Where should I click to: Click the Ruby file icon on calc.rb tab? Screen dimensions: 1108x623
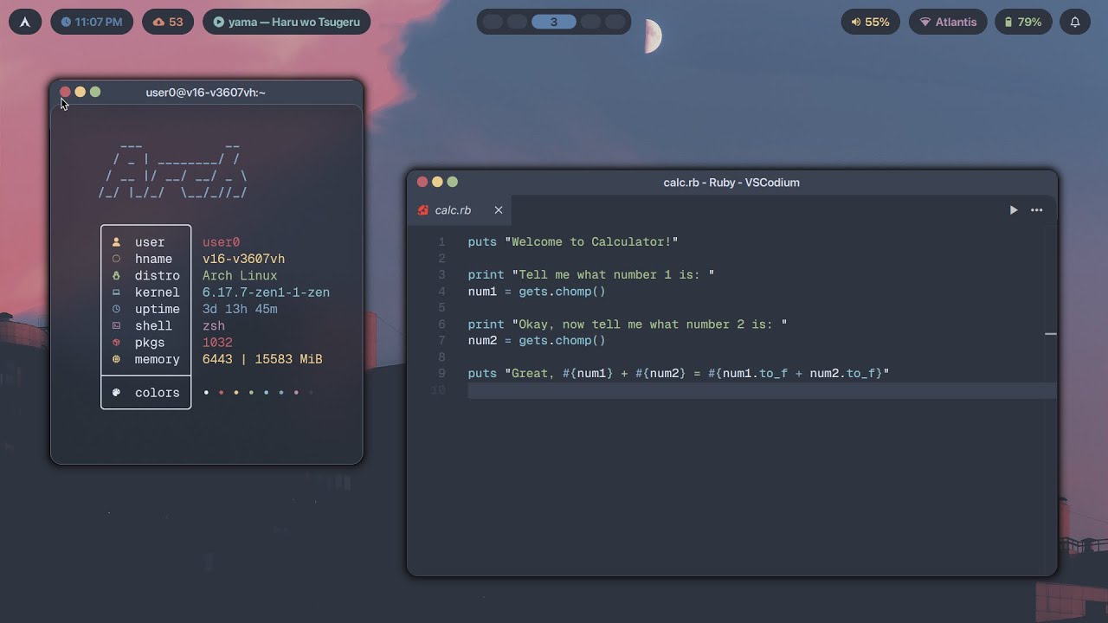pos(423,210)
